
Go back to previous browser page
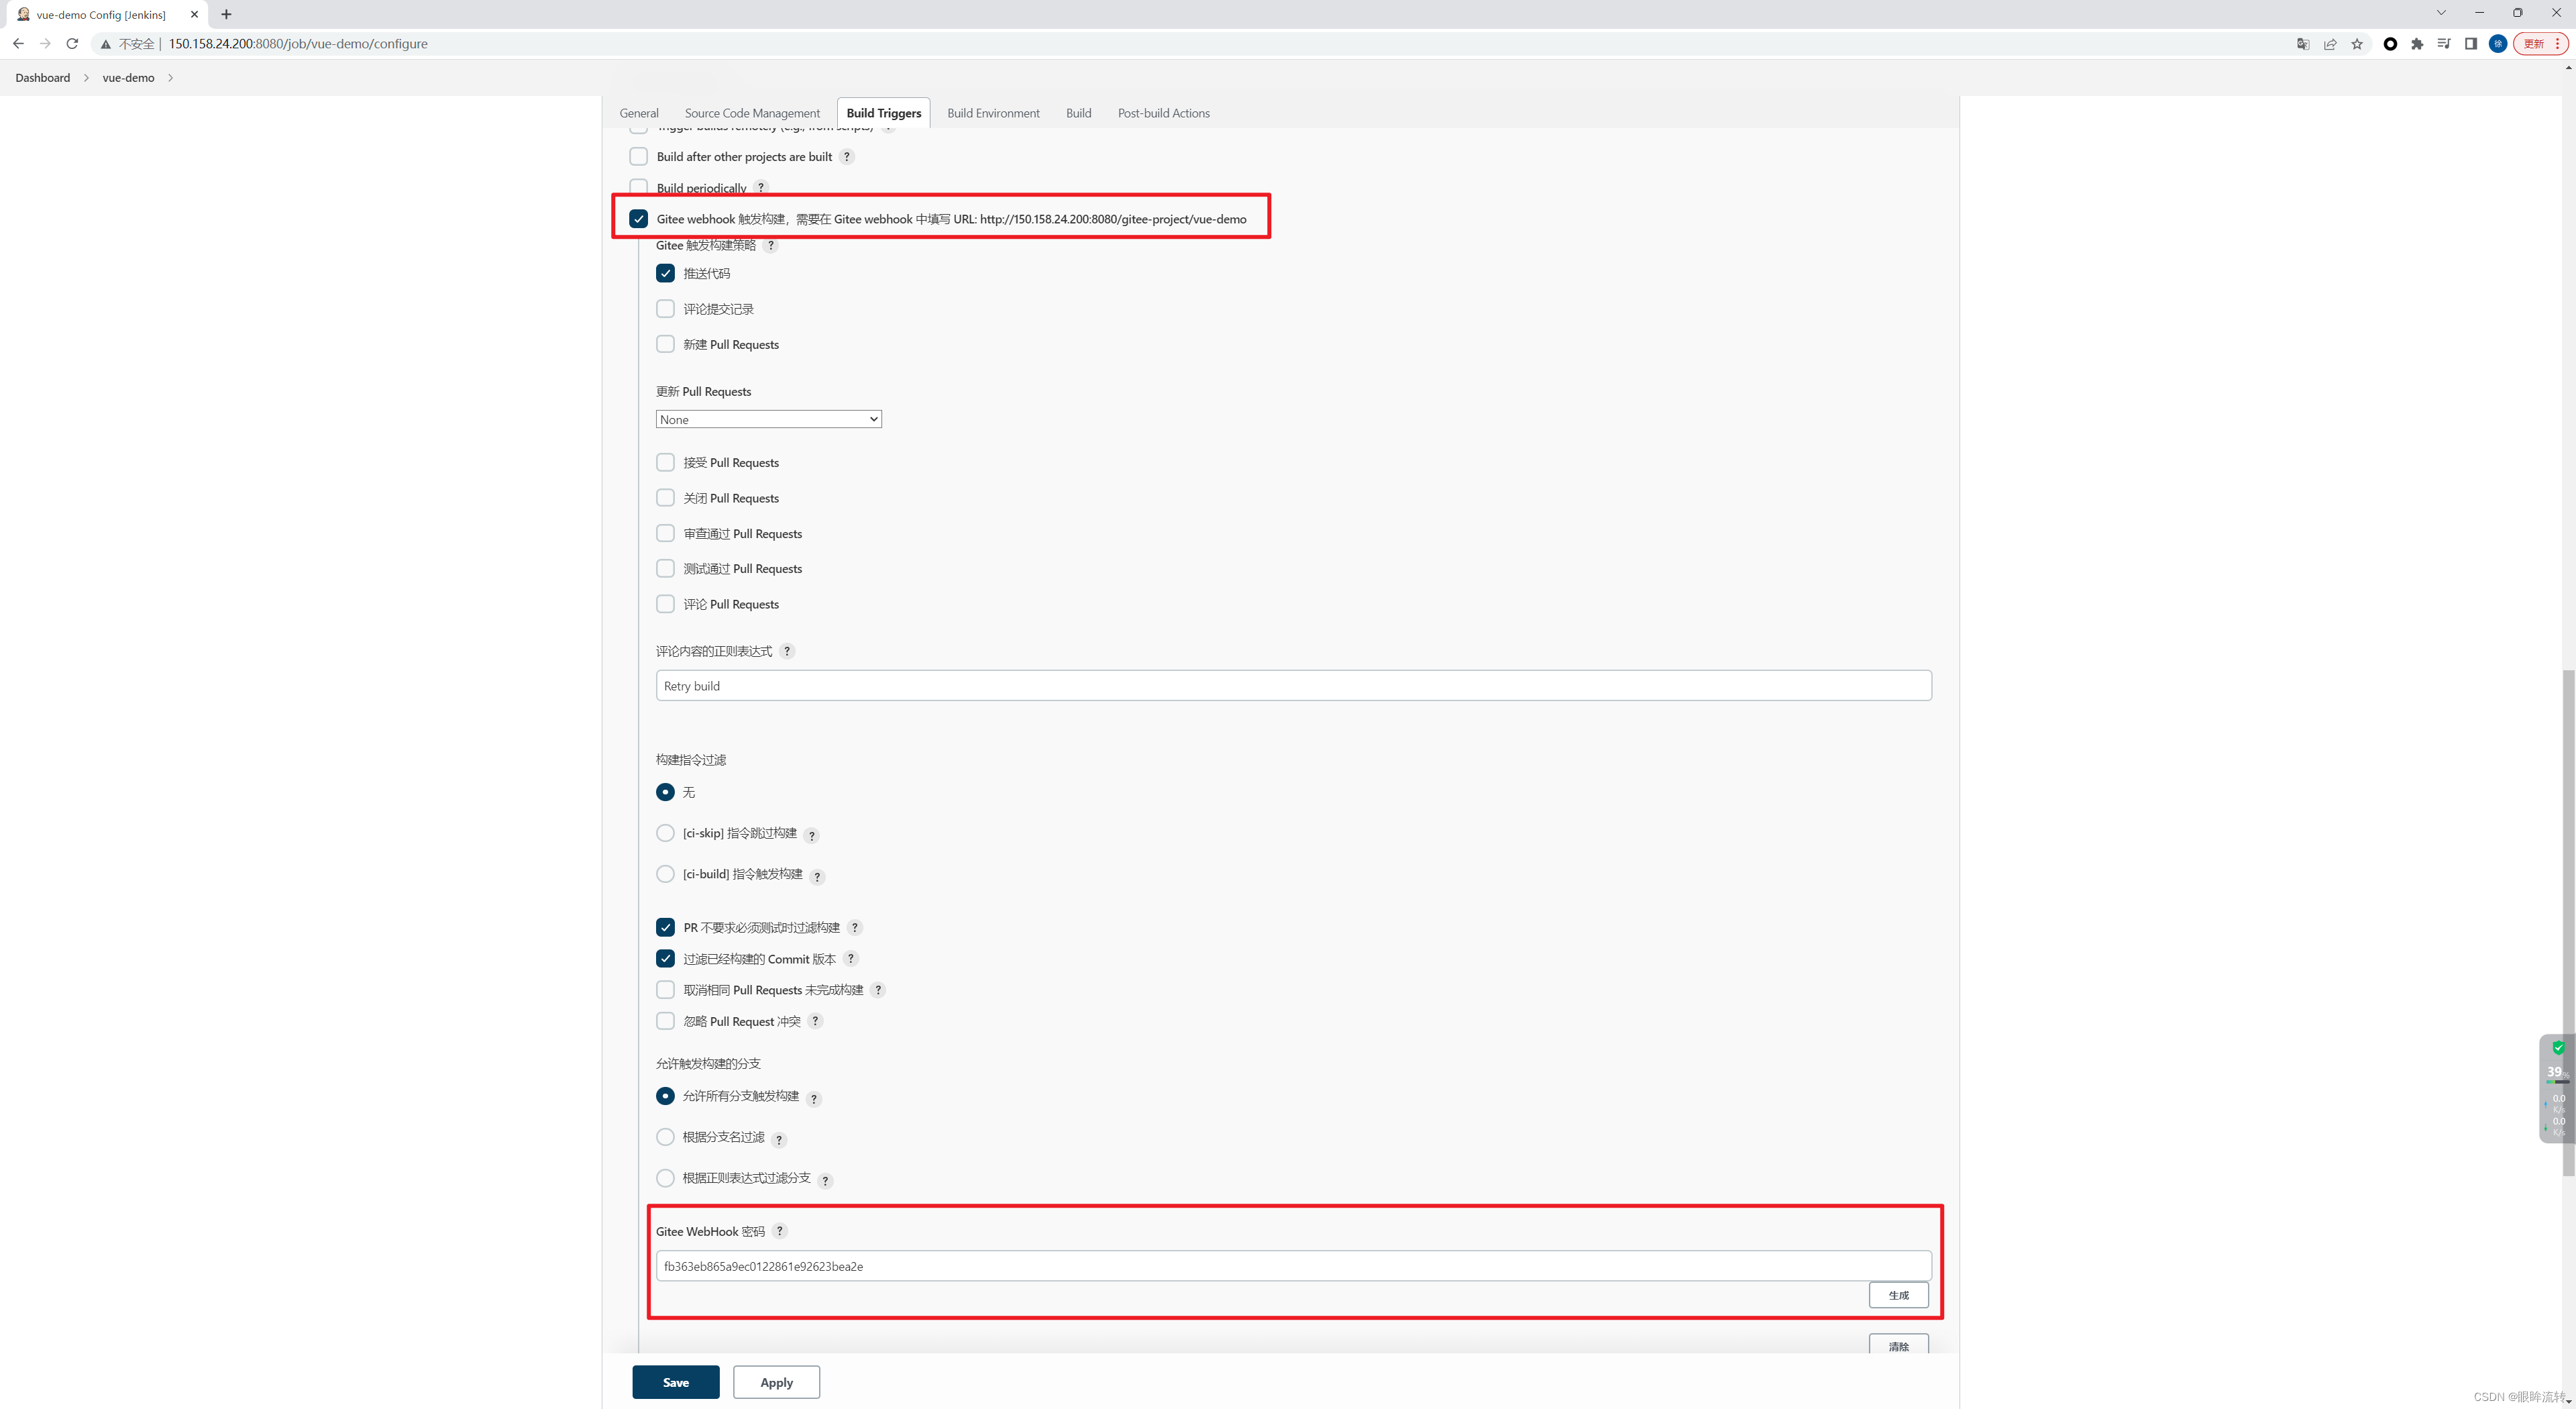click(x=18, y=44)
